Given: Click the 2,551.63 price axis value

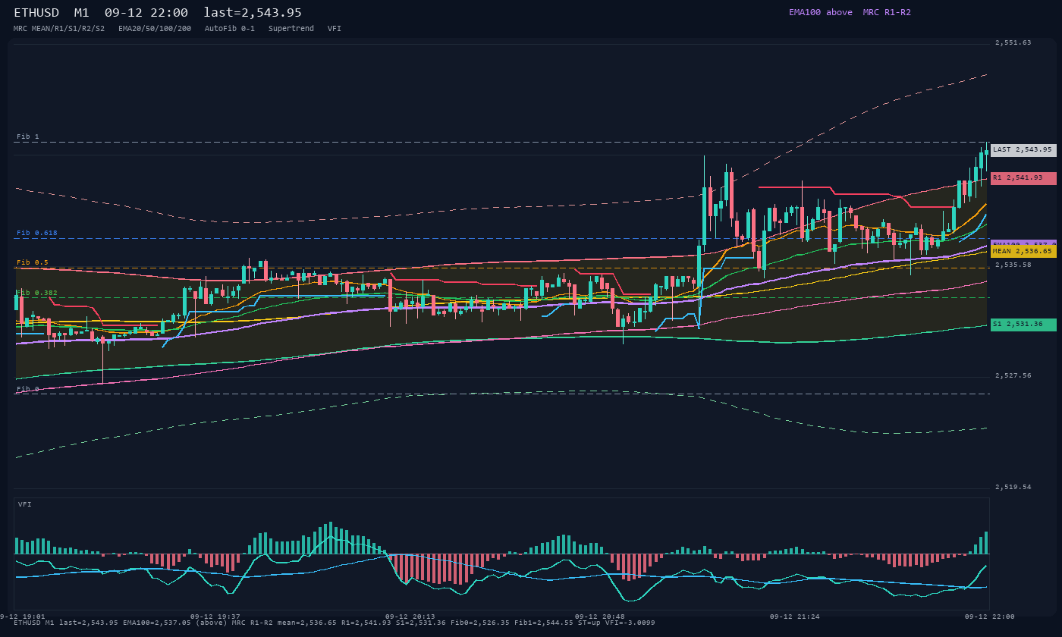Looking at the screenshot, I should 1013,43.
